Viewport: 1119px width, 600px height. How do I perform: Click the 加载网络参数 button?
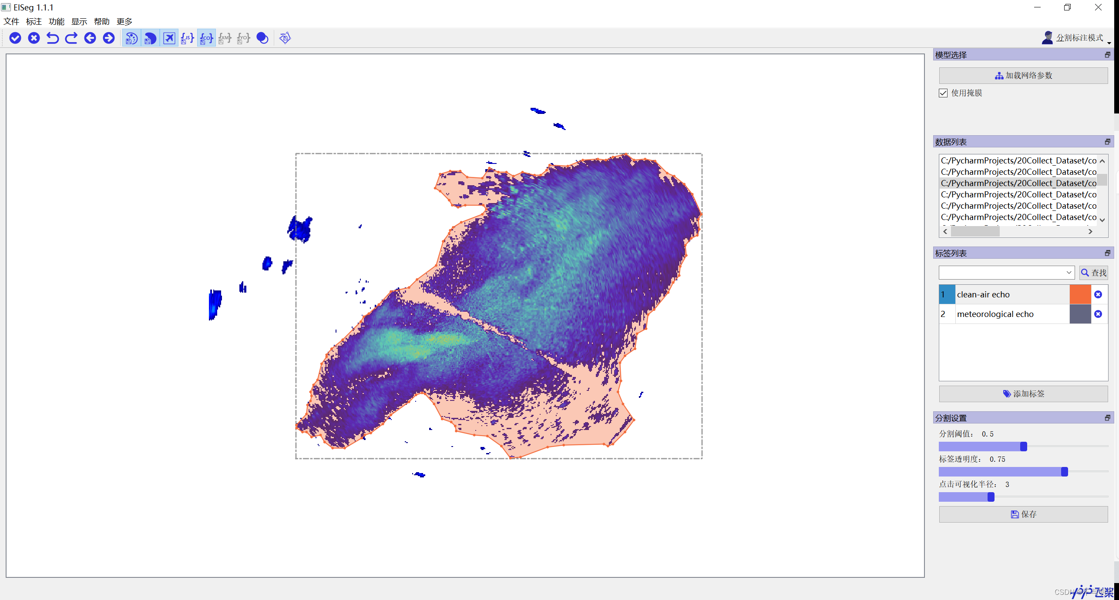click(x=1023, y=76)
